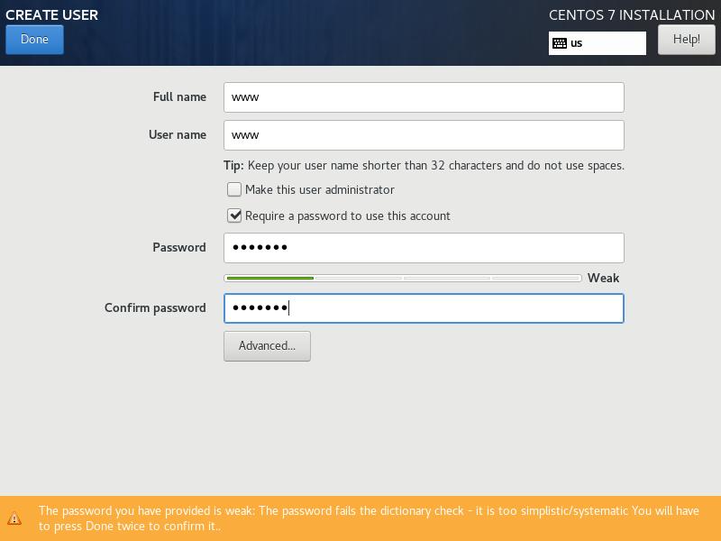721x541 pixels.
Task: Click inside the User name field
Action: click(x=424, y=134)
